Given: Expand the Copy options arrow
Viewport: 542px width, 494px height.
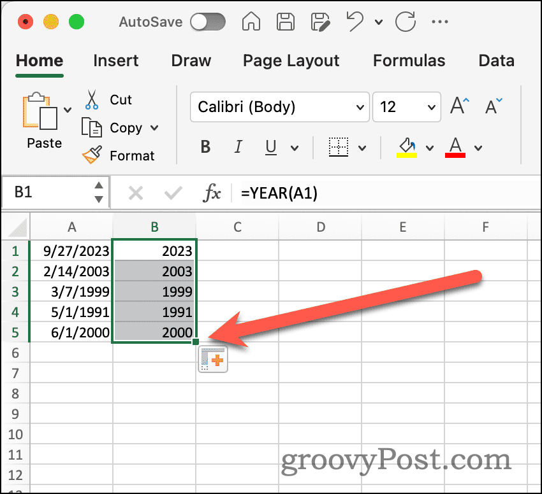Looking at the screenshot, I should (154, 128).
